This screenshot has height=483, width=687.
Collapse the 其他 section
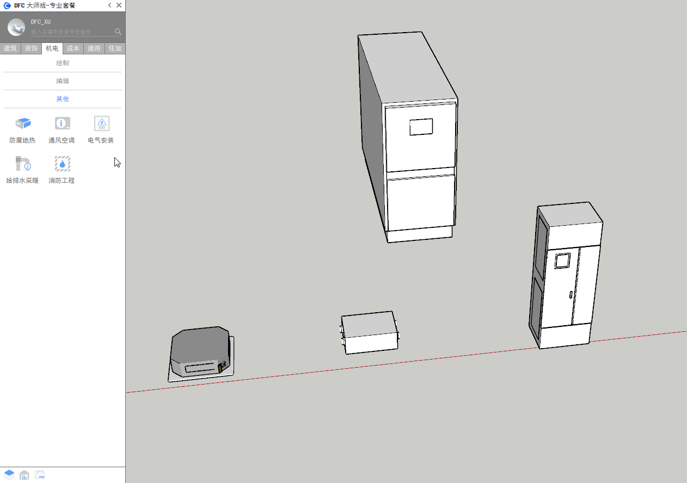click(x=62, y=99)
